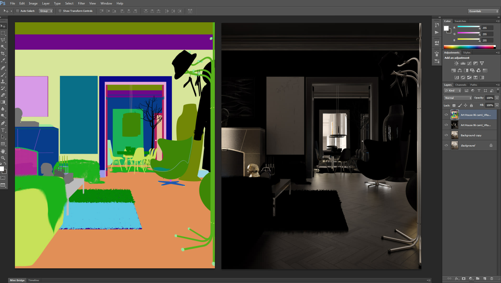The image size is (501, 283).
Task: Hide the Background layer
Action: point(446,145)
